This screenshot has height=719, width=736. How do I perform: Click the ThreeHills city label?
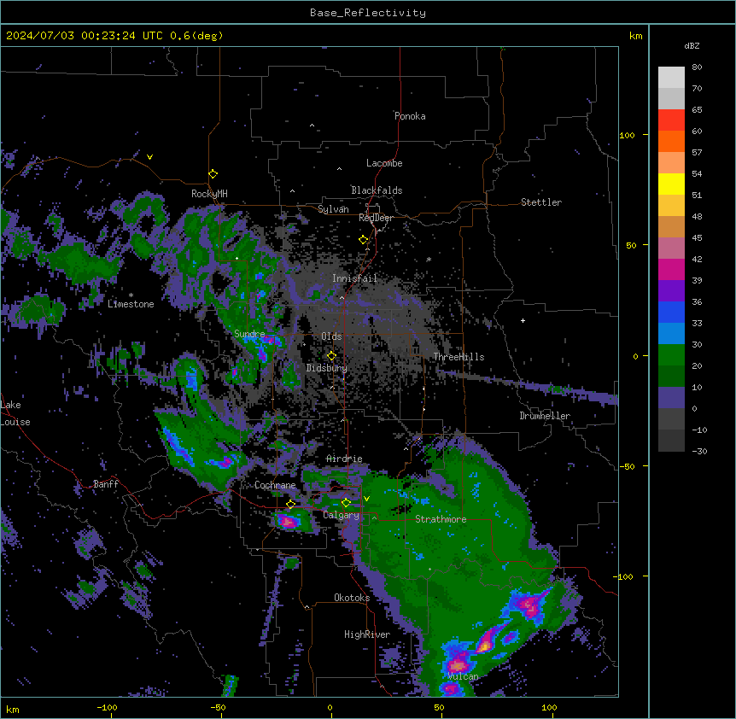click(459, 357)
